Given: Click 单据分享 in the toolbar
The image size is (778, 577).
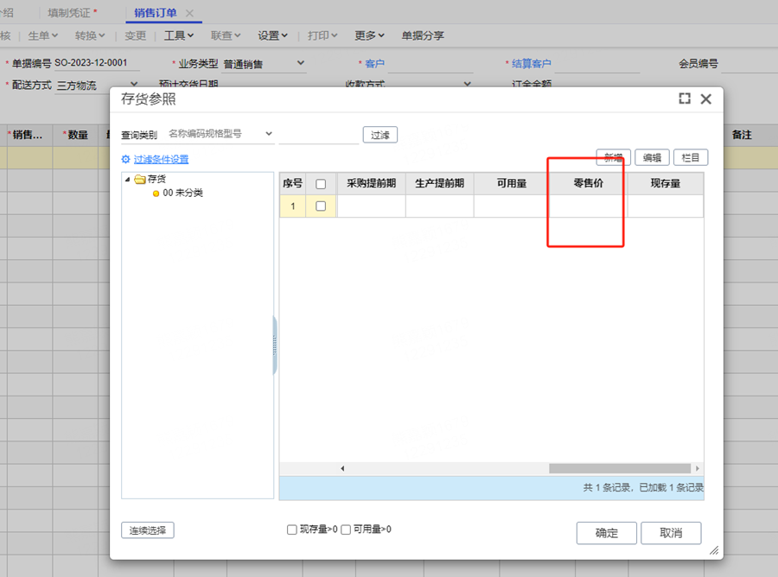Looking at the screenshot, I should [423, 35].
